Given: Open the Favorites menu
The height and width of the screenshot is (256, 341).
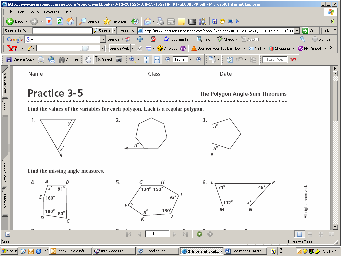Looking at the screenshot, I should pyautogui.click(x=51, y=12).
